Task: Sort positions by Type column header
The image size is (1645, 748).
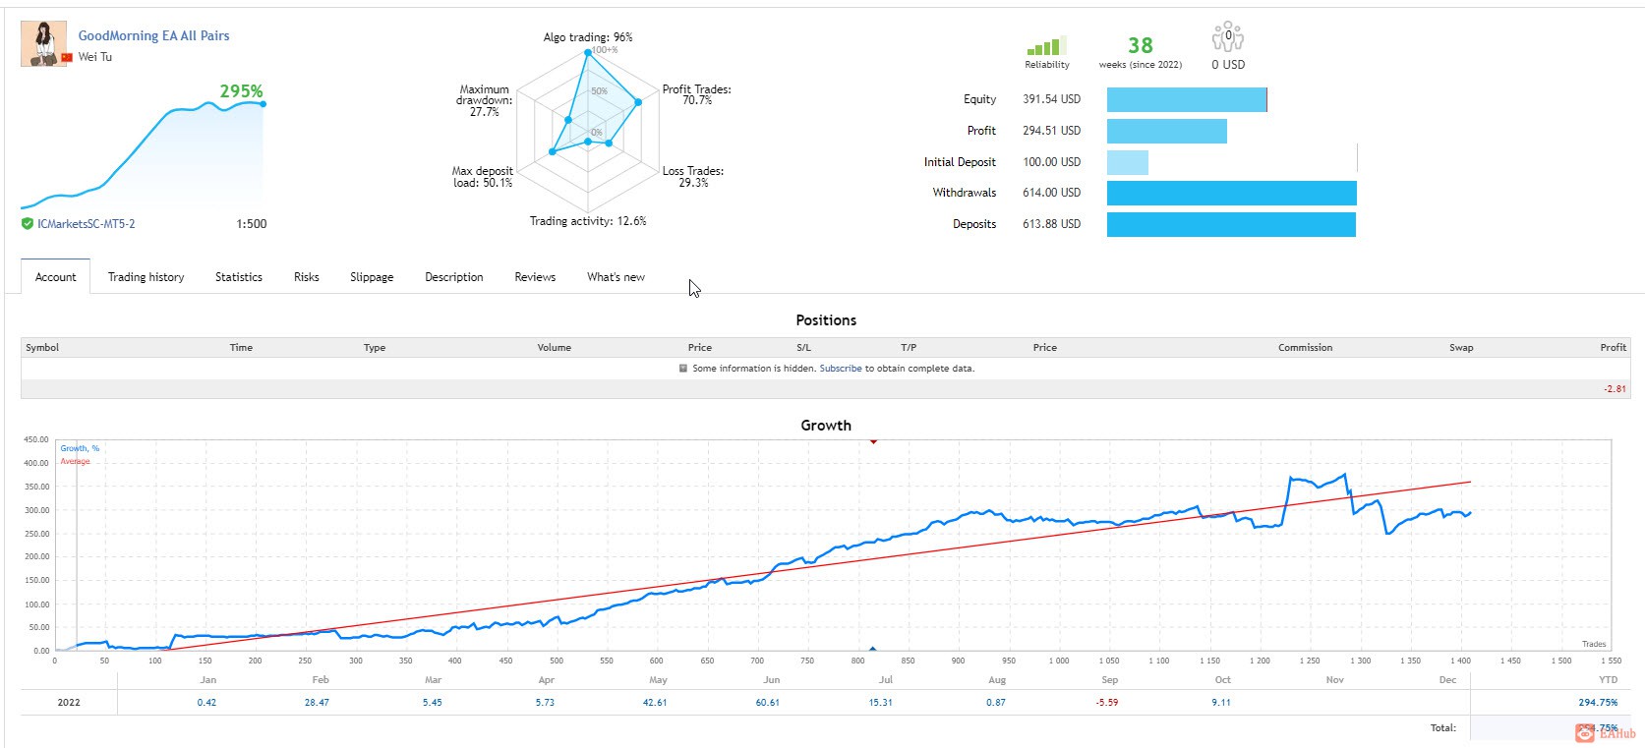Action: [x=375, y=348]
